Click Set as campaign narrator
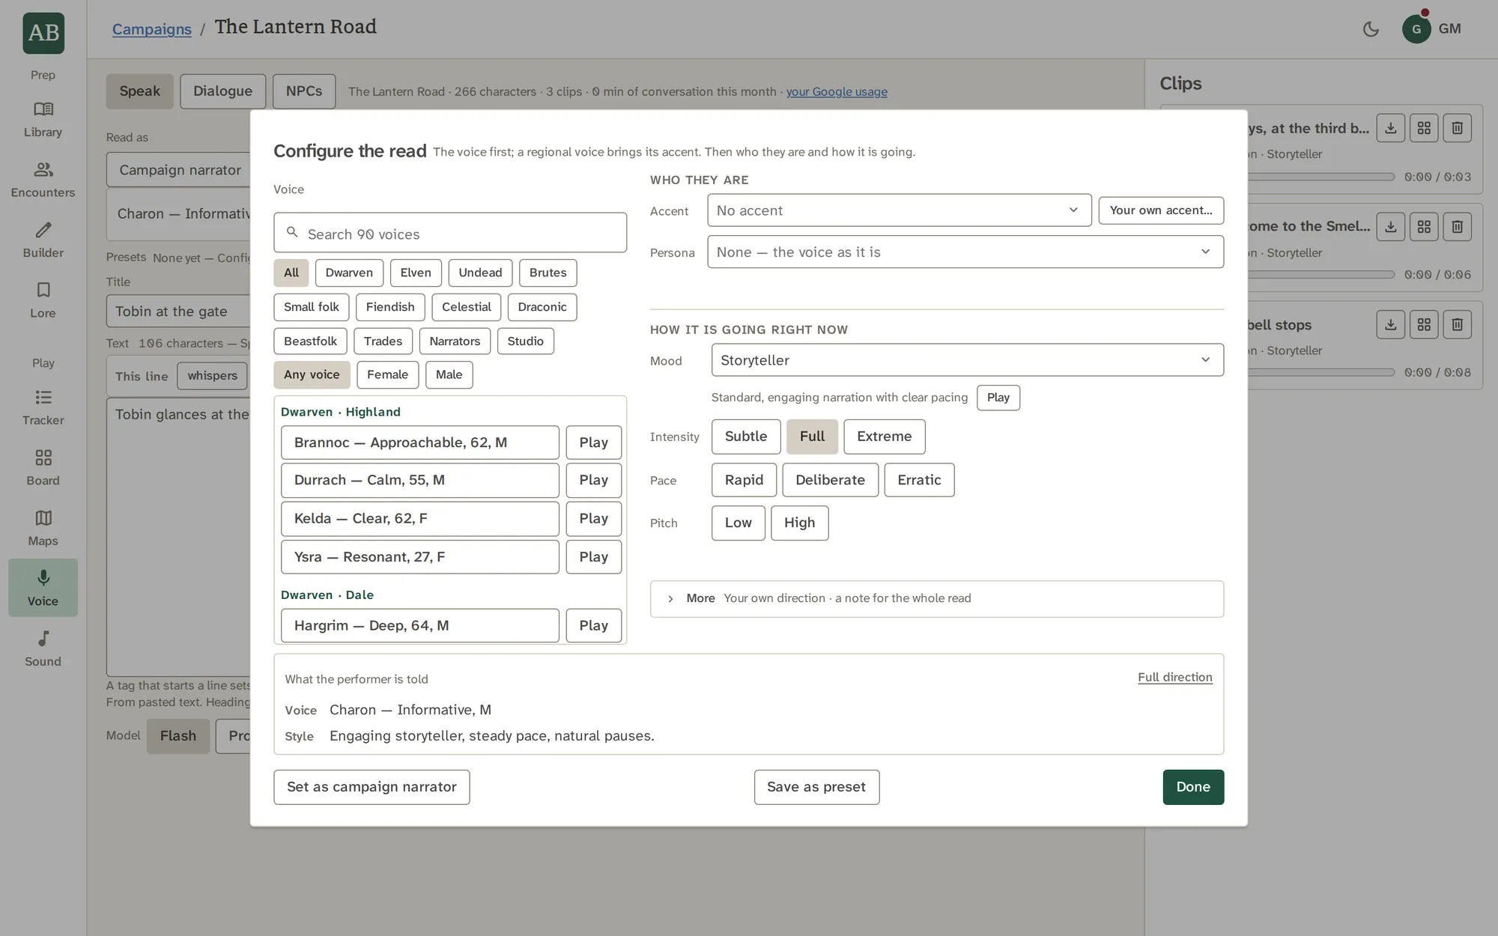 point(372,787)
